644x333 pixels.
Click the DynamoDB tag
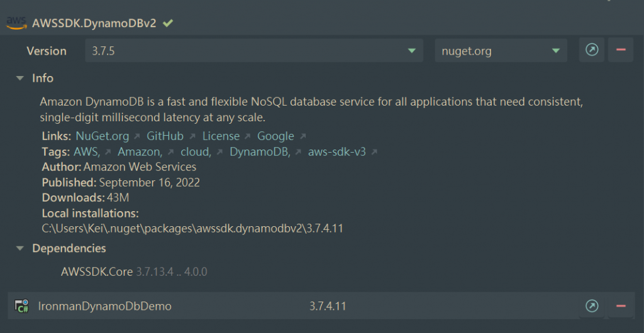[x=259, y=151]
